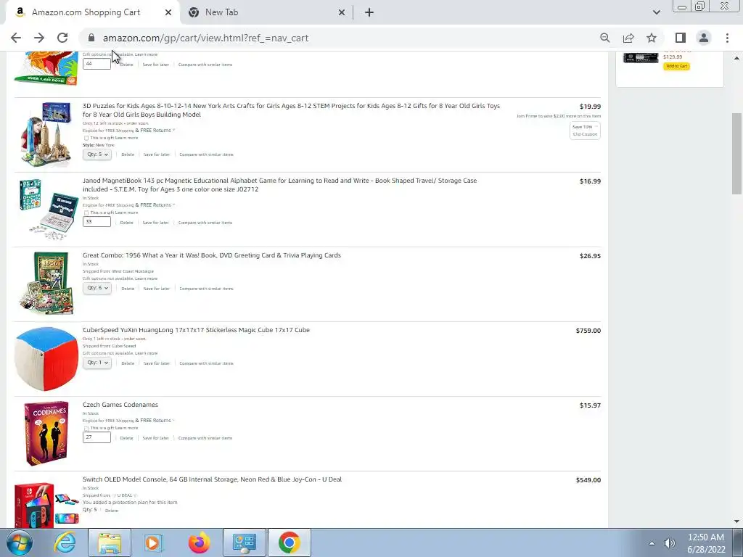743x557 pixels.
Task: Open the volume speaker icon in tray
Action: [x=670, y=543]
